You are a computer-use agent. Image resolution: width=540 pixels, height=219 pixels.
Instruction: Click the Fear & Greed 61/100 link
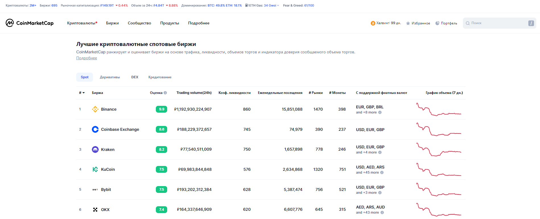tap(309, 5)
